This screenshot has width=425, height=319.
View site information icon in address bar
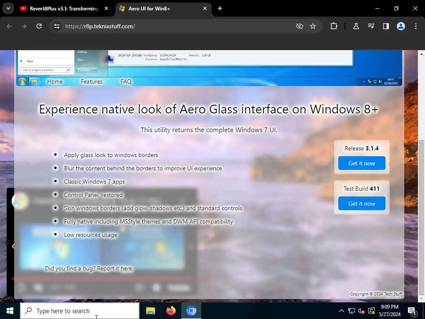pos(56,26)
